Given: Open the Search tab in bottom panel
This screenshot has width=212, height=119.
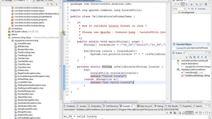Looking at the screenshot, I should pos(197,106).
